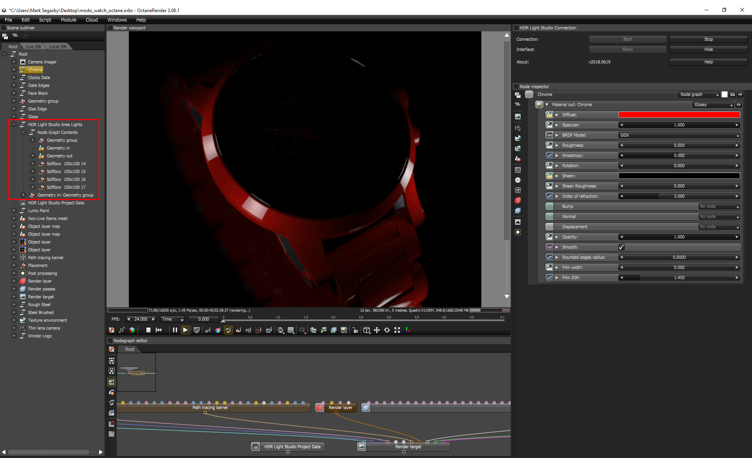
Task: Open the Displacement No node dropdown
Action: [x=719, y=227]
